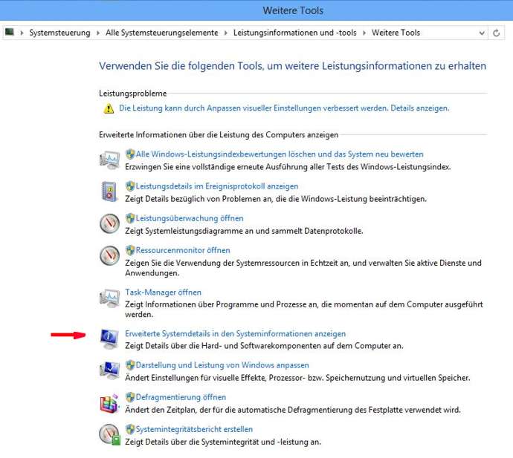
Task: Click the Leistungsprobleme section label
Action: 133,94
